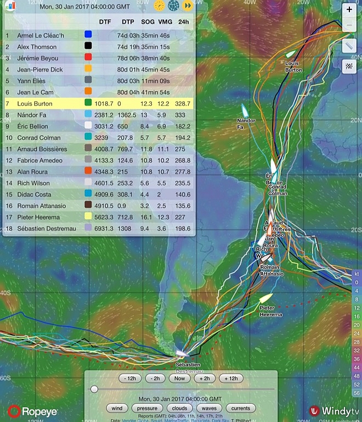
Task: Step back 12 hours
Action: (130, 379)
